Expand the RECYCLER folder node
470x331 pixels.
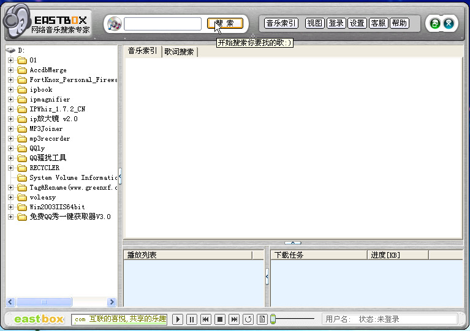coord(11,168)
